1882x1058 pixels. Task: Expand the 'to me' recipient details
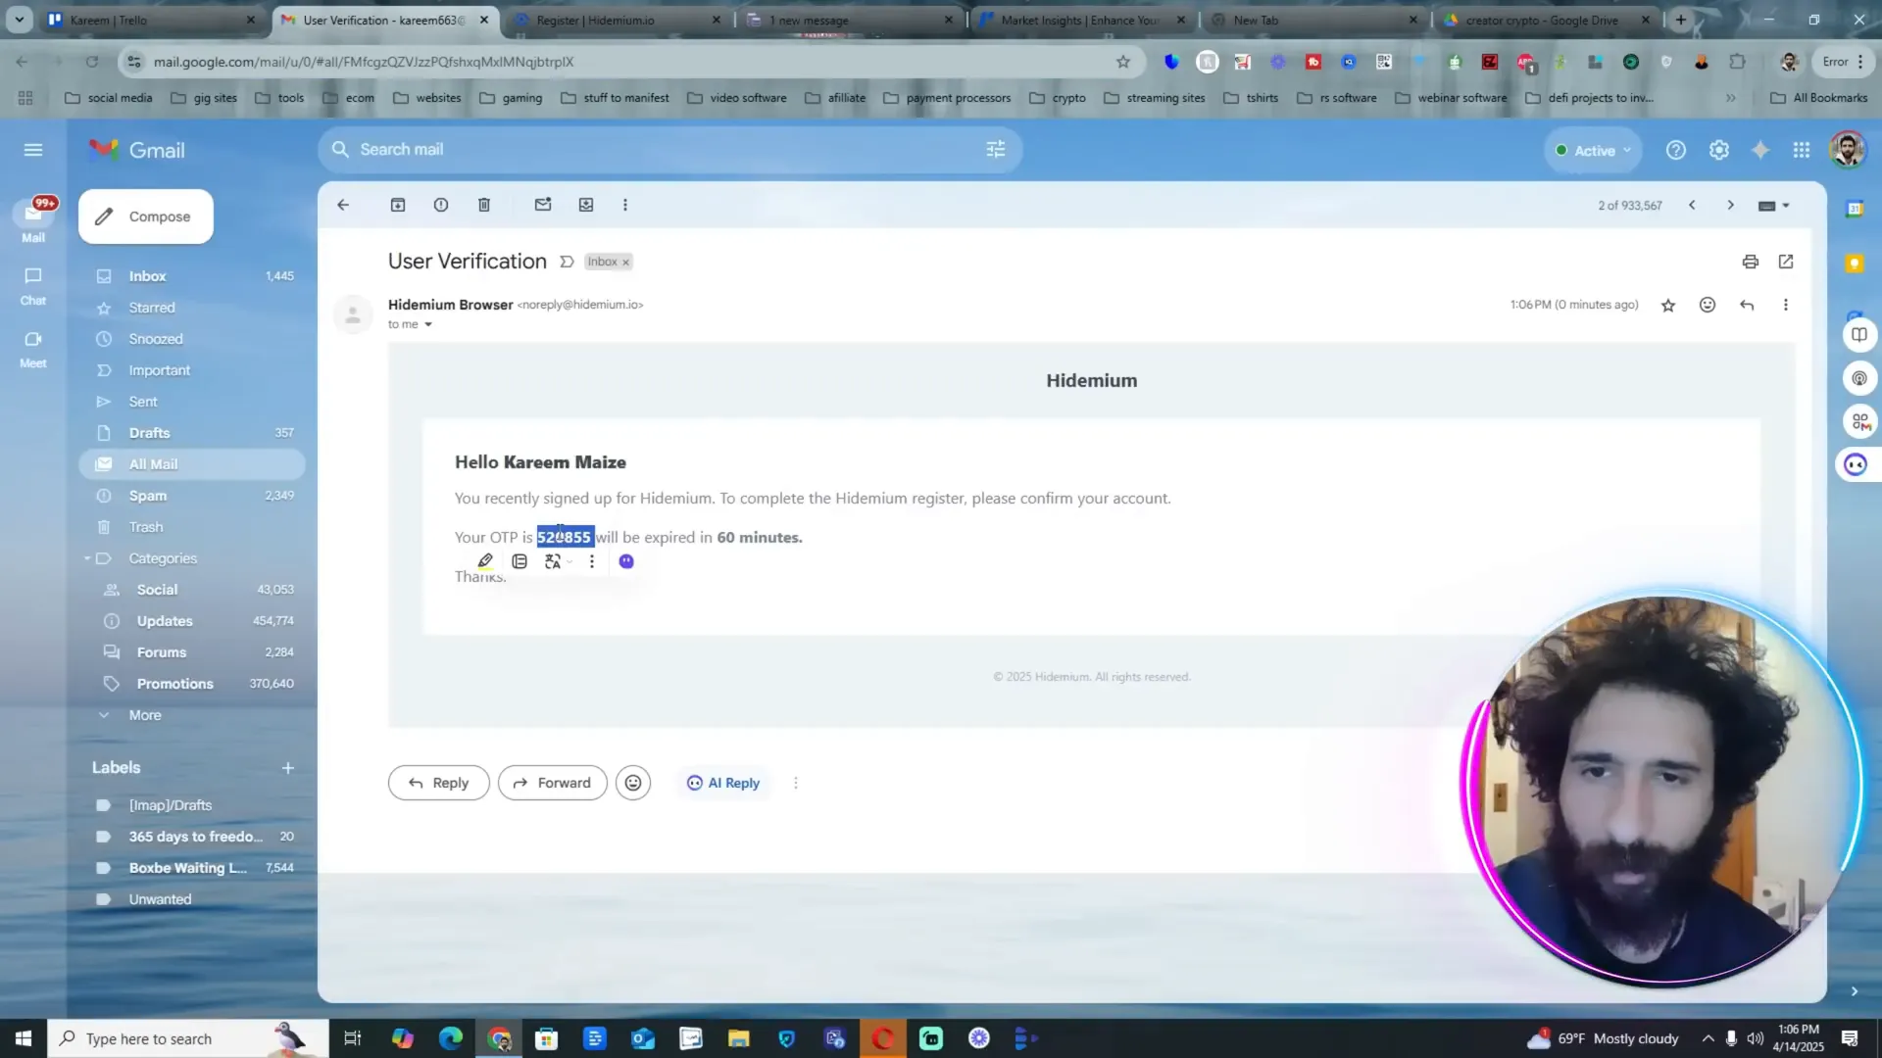[x=428, y=324]
